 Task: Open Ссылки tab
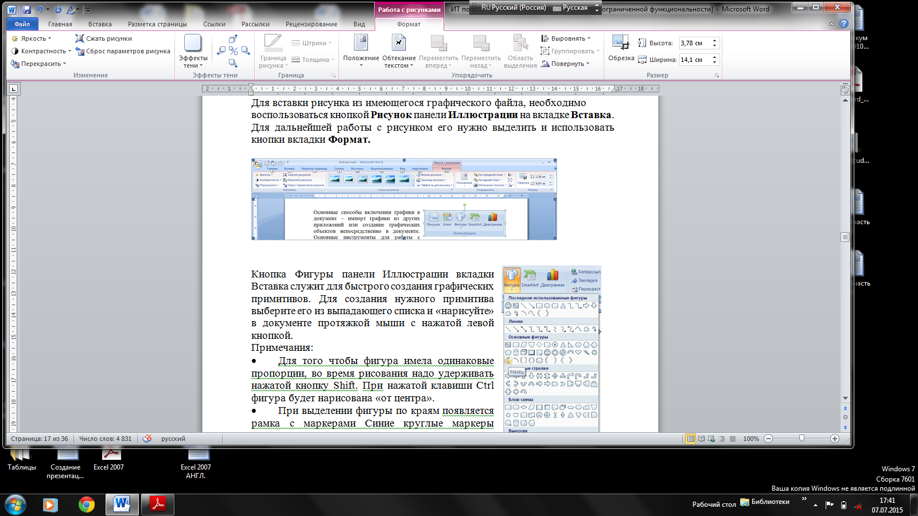pos(214,24)
